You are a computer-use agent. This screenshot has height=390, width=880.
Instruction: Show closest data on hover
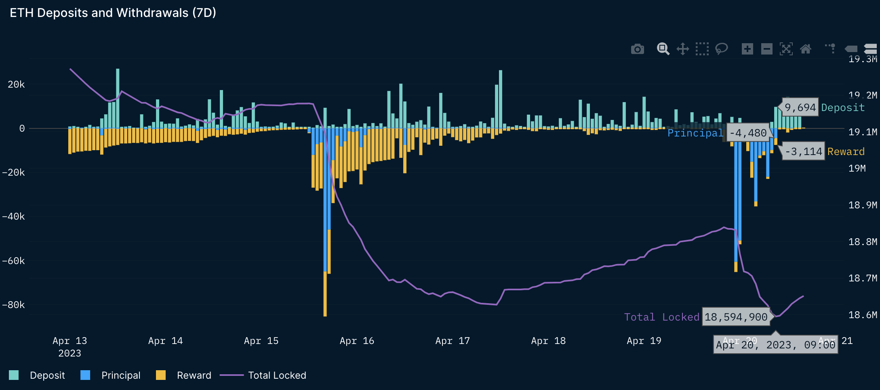point(851,49)
